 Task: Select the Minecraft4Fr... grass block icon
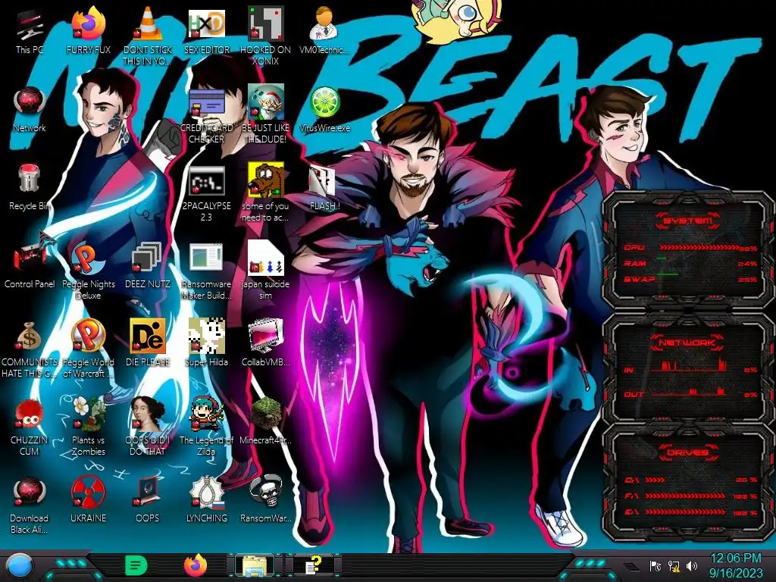tap(265, 421)
